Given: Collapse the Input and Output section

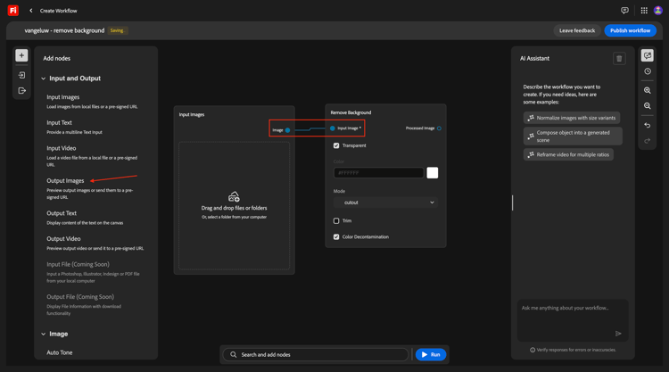Looking at the screenshot, I should coord(43,79).
